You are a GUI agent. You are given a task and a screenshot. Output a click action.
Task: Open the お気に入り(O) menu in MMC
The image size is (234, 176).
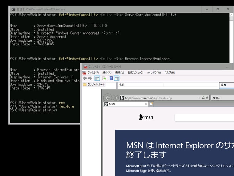click(x=135, y=73)
